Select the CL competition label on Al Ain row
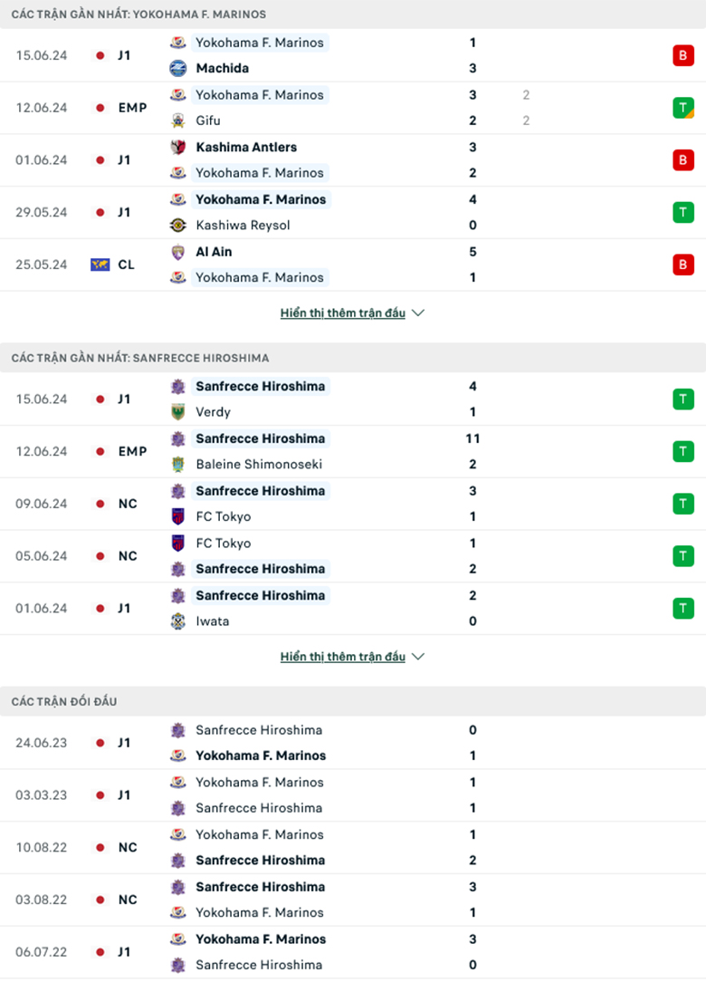The width and height of the screenshot is (706, 982). (x=126, y=265)
